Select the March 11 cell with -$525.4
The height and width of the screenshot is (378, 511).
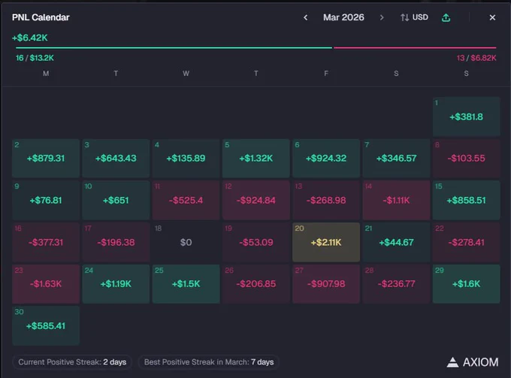tap(186, 200)
